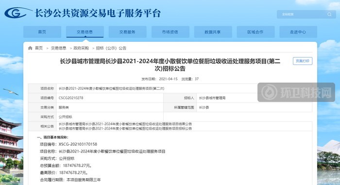Click the announcement title heading
Viewport: 340px width, 185px height.
click(170, 65)
